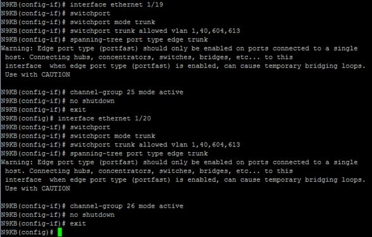
Task: Click the first 'exit' command
Action: click(78, 110)
